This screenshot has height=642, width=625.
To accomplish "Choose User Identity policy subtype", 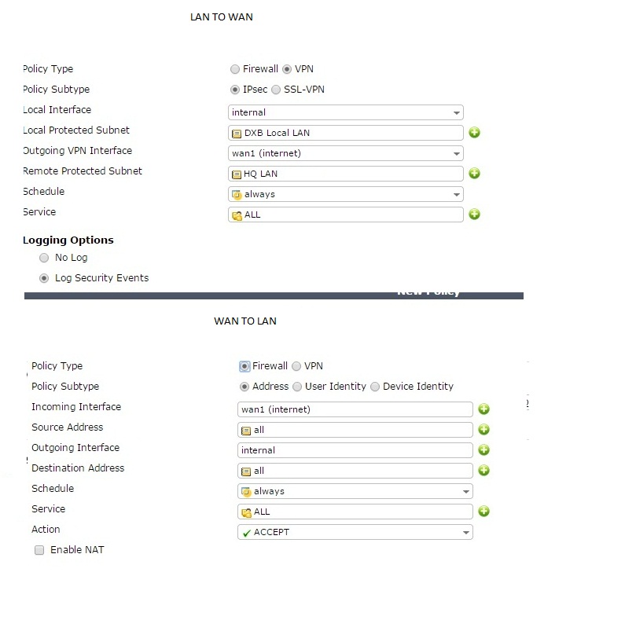I will point(297,387).
